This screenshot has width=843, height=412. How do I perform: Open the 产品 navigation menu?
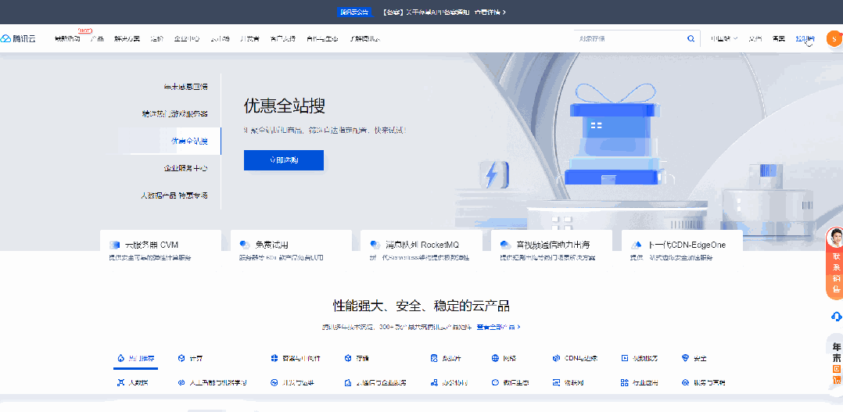[97, 38]
